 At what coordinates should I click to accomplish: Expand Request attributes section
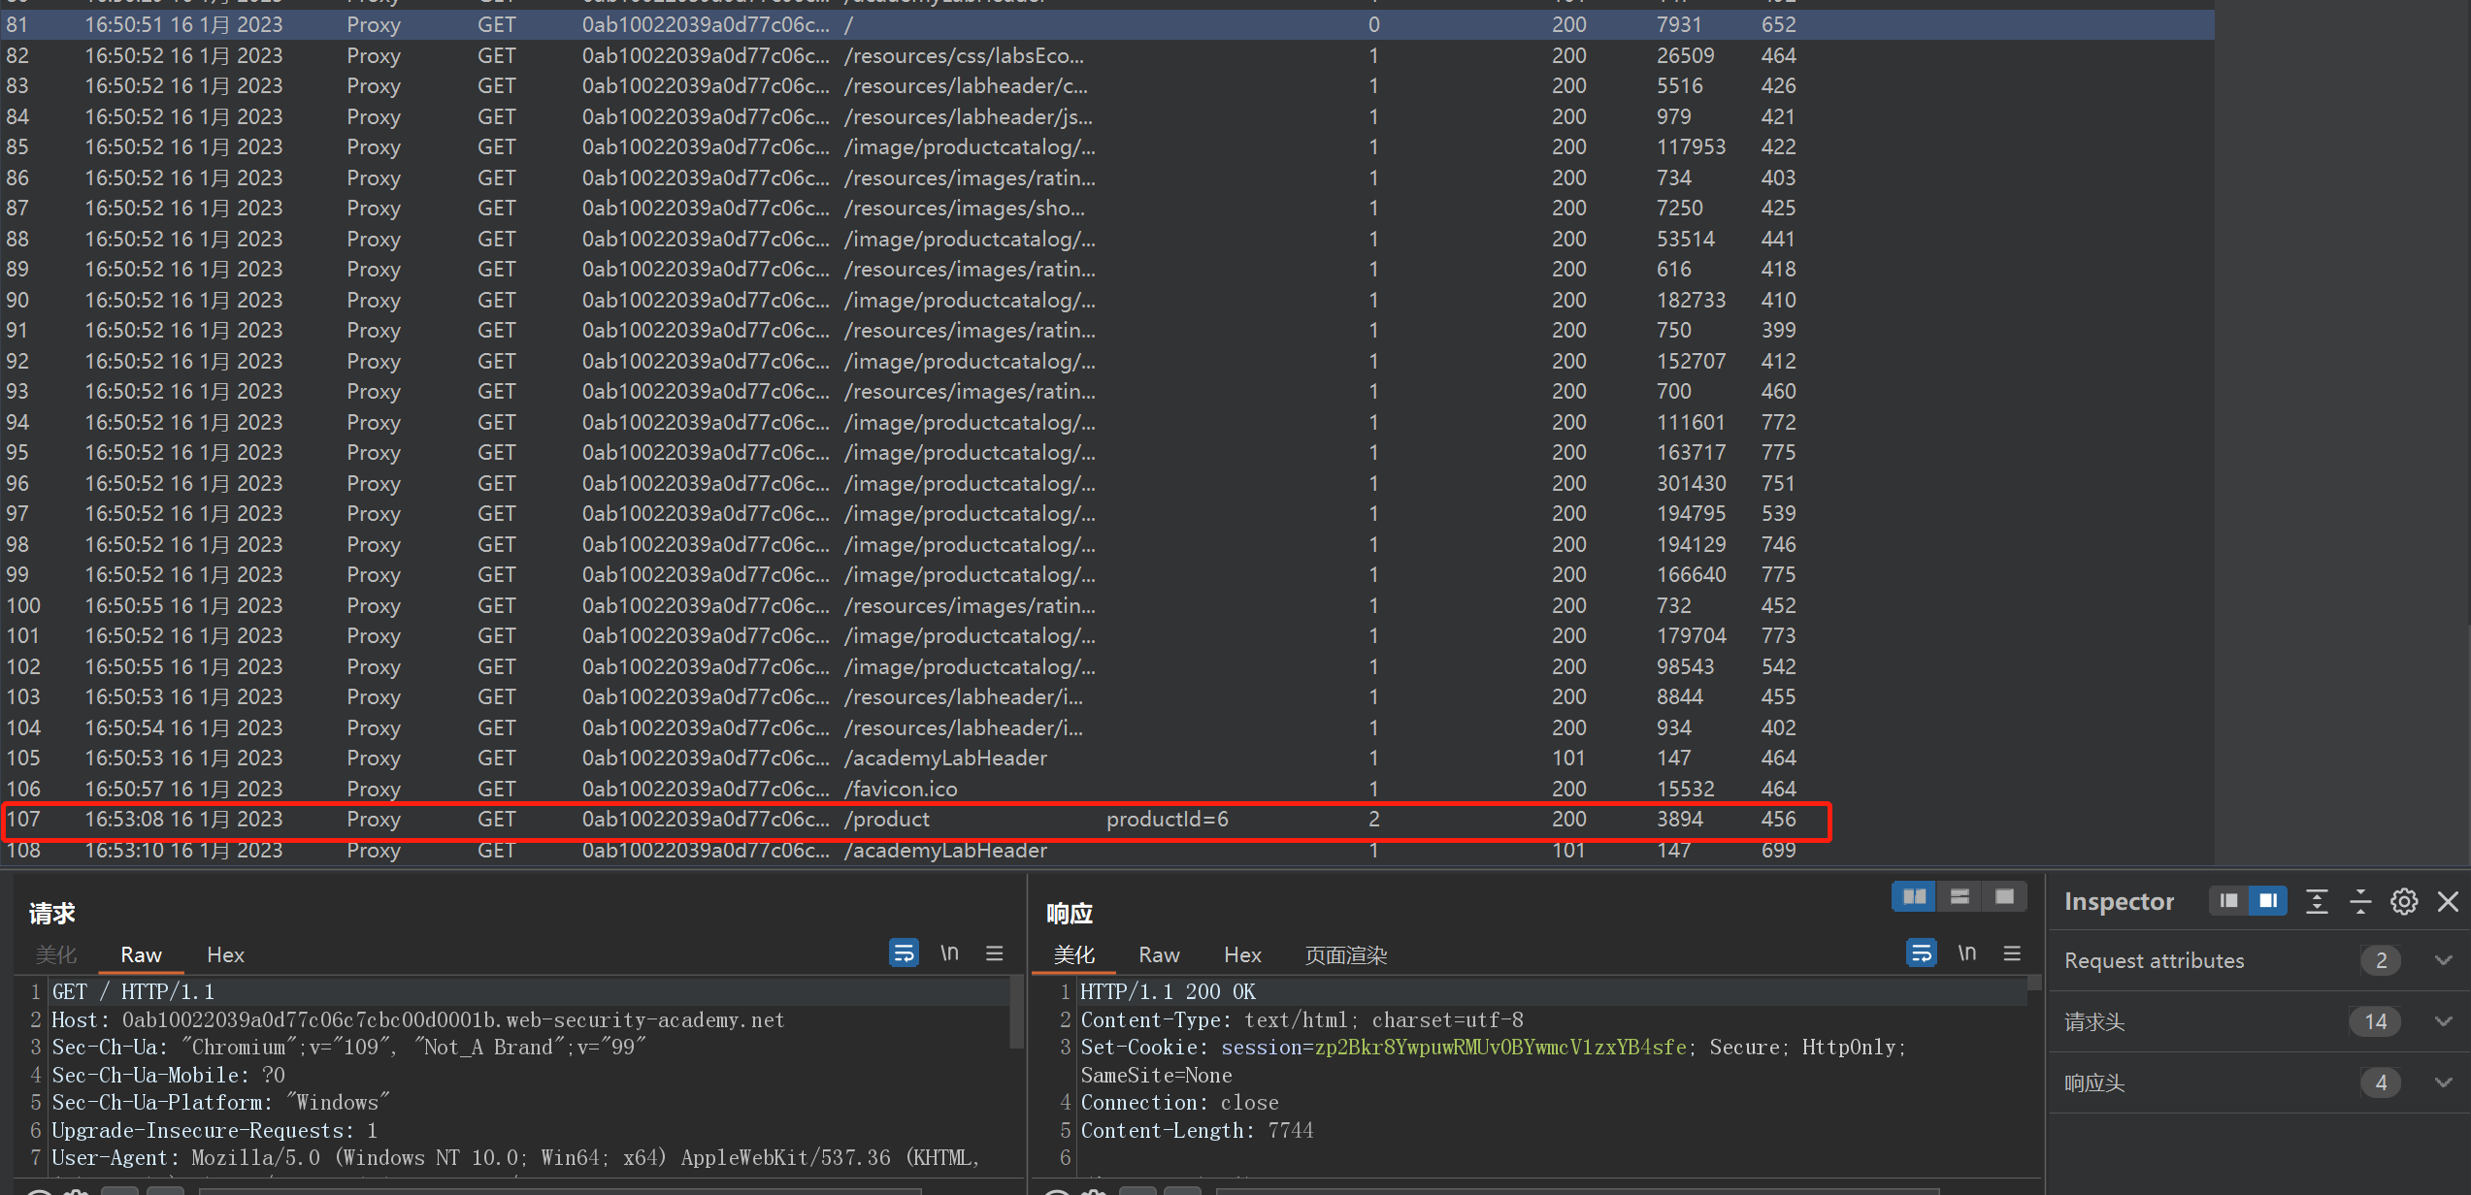(2443, 960)
